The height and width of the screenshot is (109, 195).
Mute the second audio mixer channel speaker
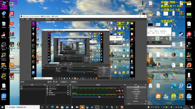(x=120, y=97)
